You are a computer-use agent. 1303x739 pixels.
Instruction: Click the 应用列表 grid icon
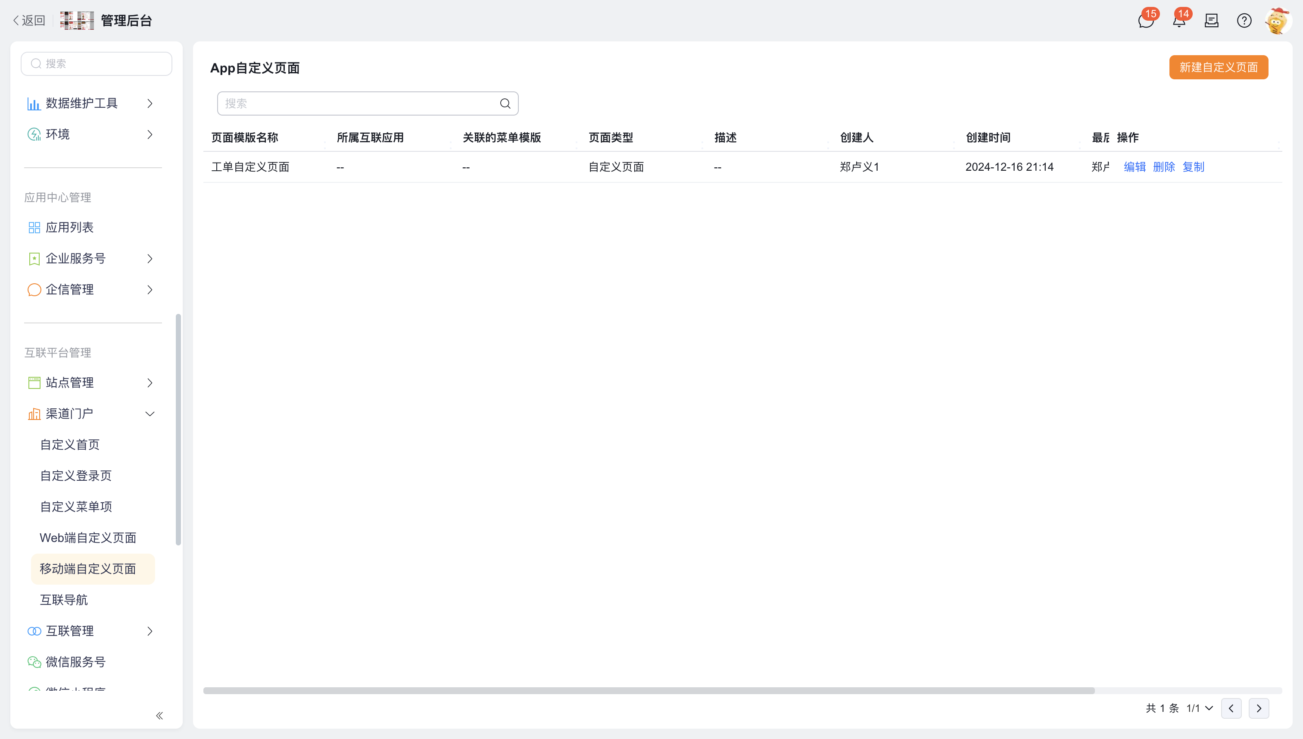[34, 227]
